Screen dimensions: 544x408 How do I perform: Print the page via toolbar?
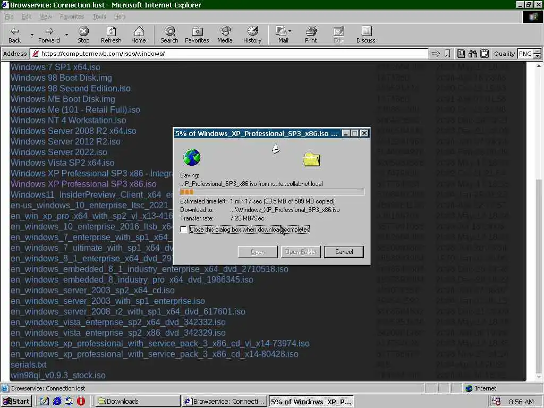tap(311, 35)
